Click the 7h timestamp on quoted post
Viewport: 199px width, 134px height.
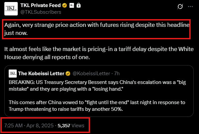pyautogui.click(x=117, y=74)
